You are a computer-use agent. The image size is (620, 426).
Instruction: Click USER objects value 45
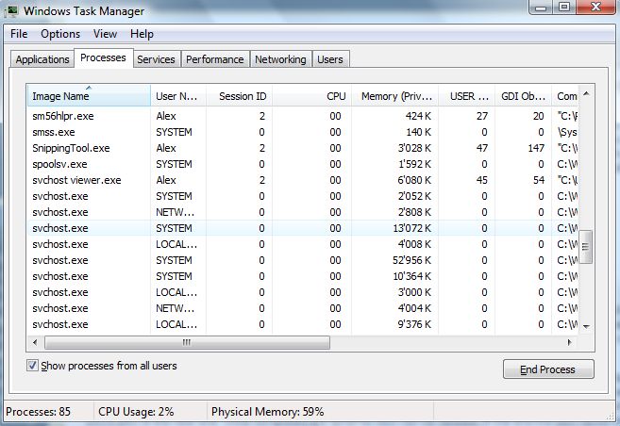[x=482, y=180]
